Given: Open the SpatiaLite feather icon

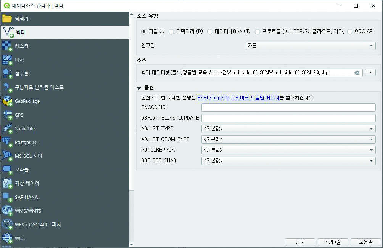Looking at the screenshot, I should pyautogui.click(x=7, y=128).
